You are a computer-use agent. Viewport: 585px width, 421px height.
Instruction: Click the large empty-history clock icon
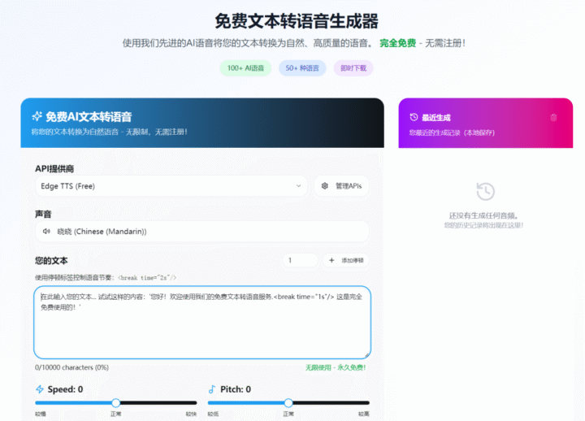(485, 191)
